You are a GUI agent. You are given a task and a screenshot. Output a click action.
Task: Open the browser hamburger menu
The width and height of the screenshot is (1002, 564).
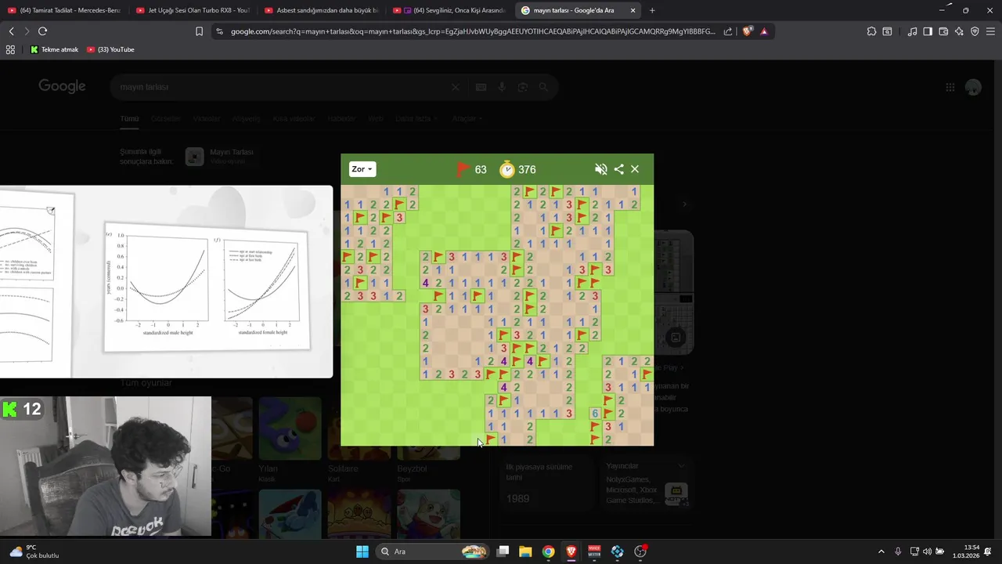click(991, 31)
